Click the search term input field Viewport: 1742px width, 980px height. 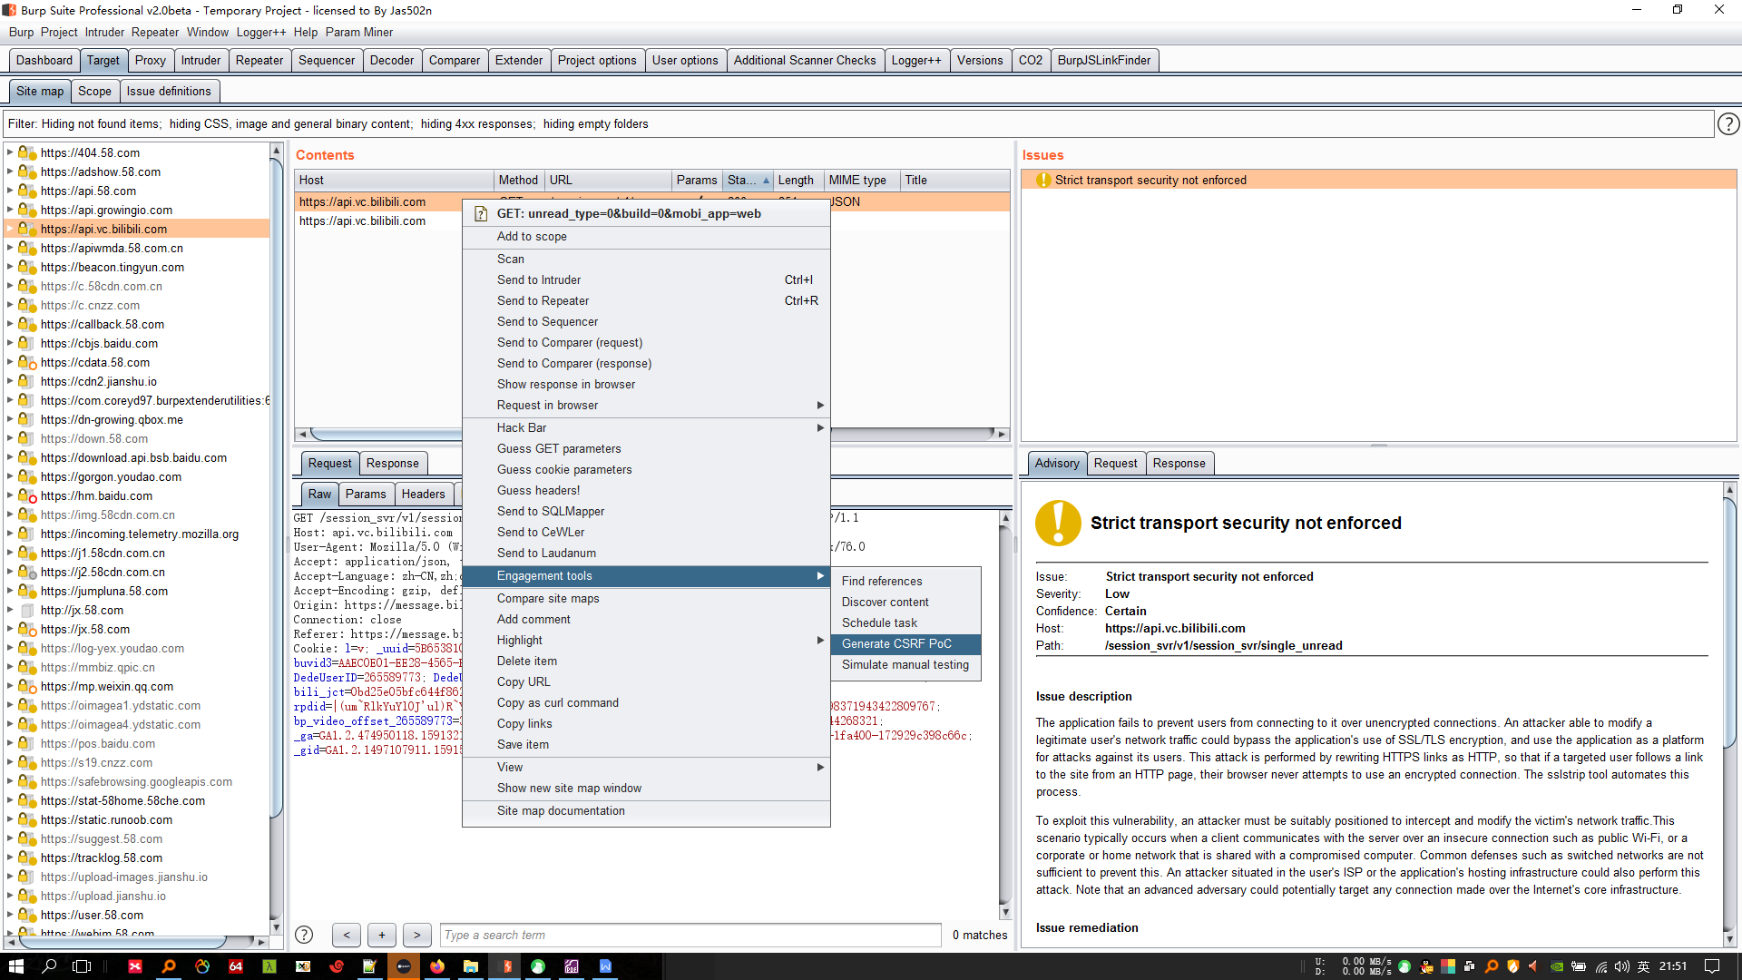click(x=690, y=935)
